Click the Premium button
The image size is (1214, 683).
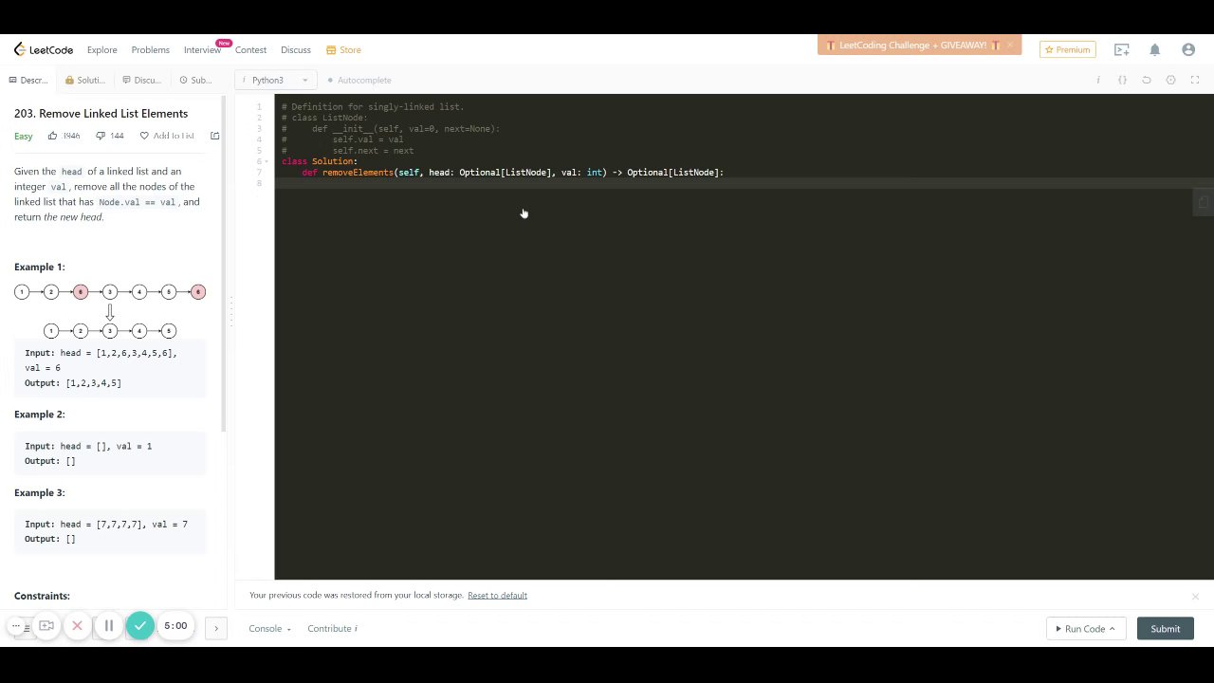(1067, 49)
